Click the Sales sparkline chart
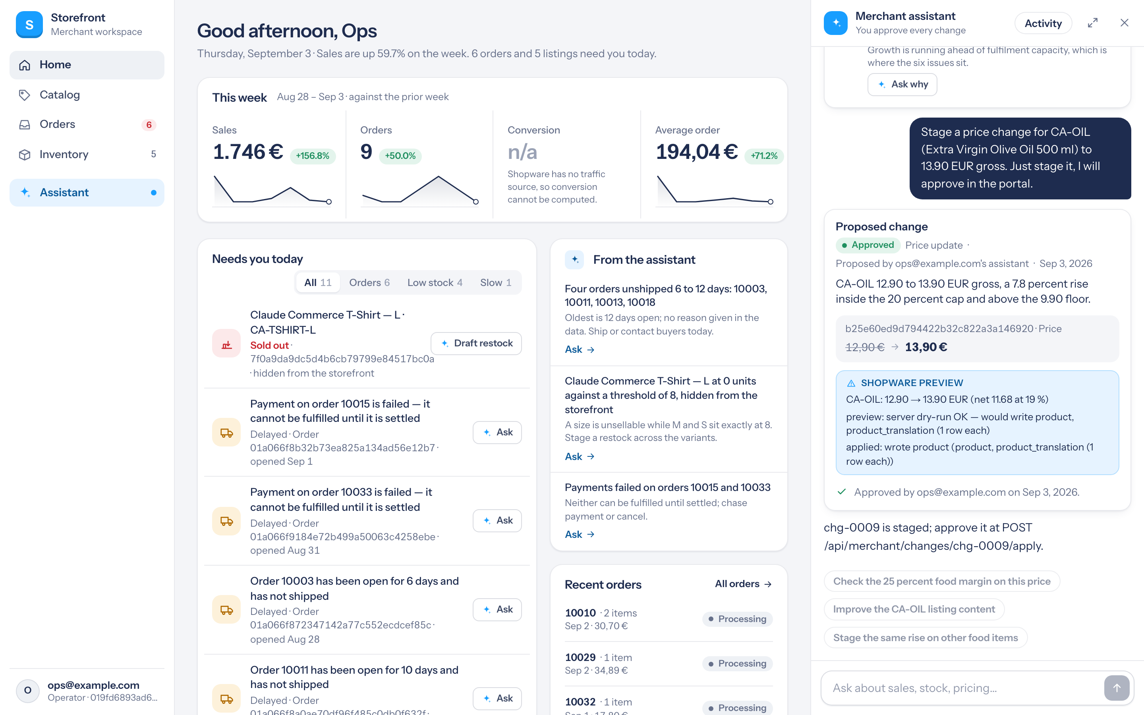 pyautogui.click(x=272, y=190)
